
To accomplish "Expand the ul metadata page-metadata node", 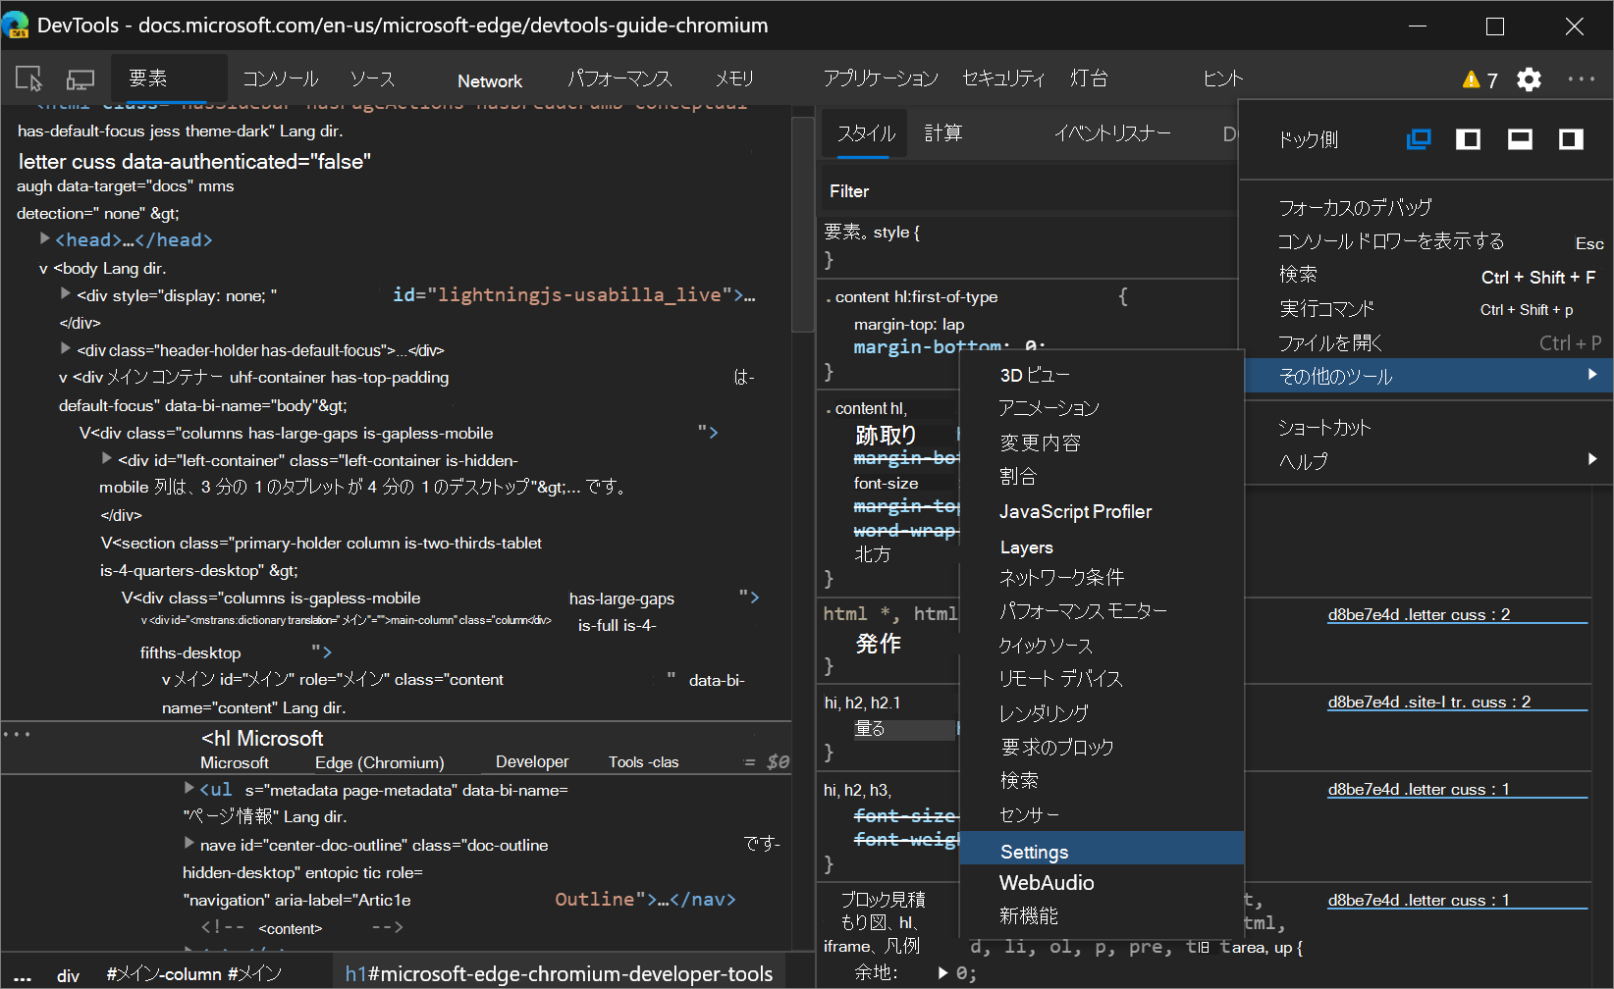I will pyautogui.click(x=188, y=787).
